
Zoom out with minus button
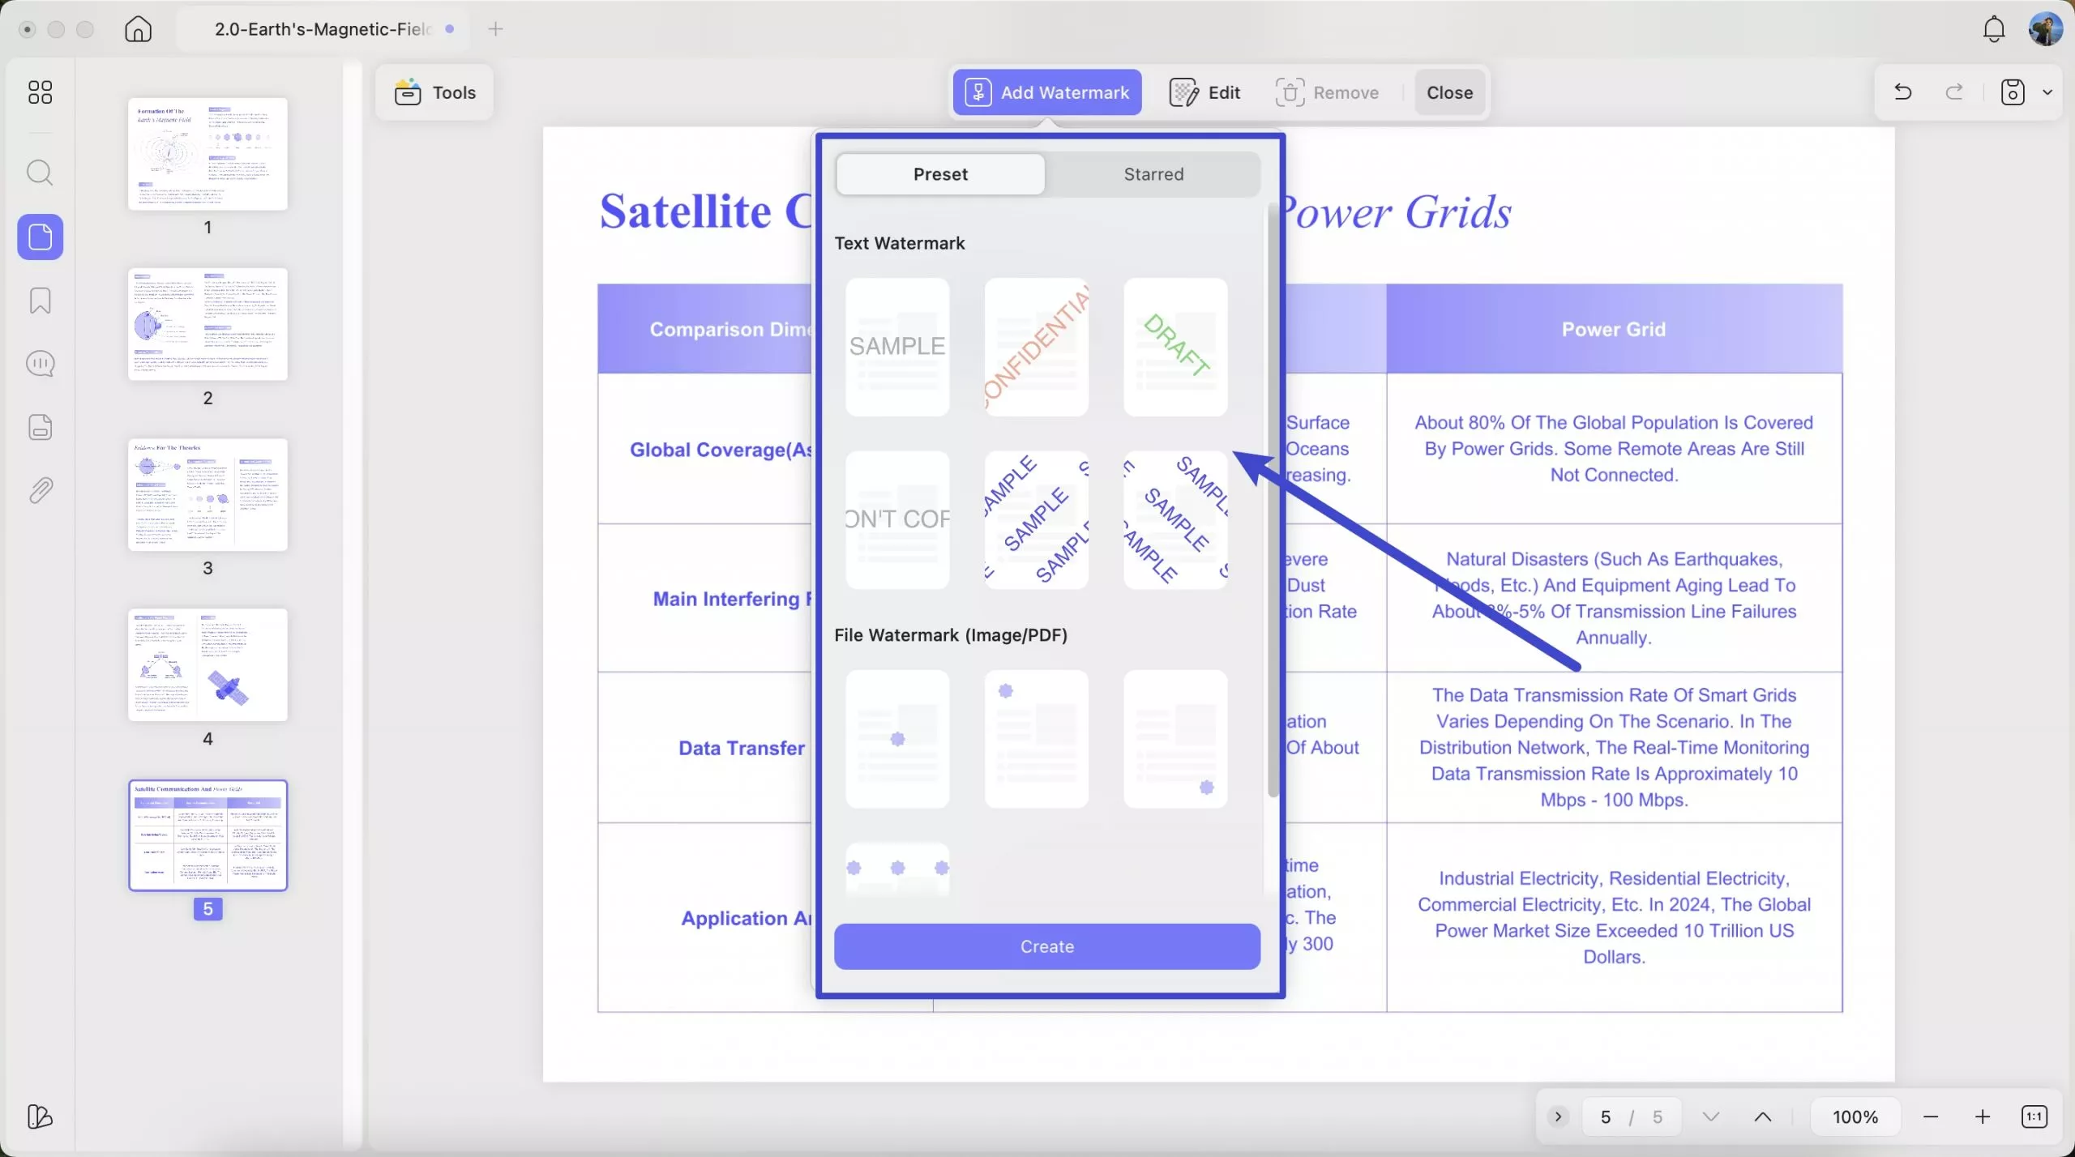1931,1116
